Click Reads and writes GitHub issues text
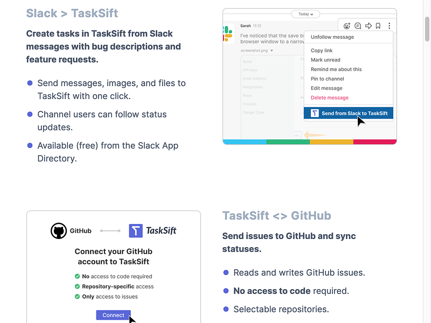Viewport: 431px width, 323px height. pyautogui.click(x=299, y=272)
